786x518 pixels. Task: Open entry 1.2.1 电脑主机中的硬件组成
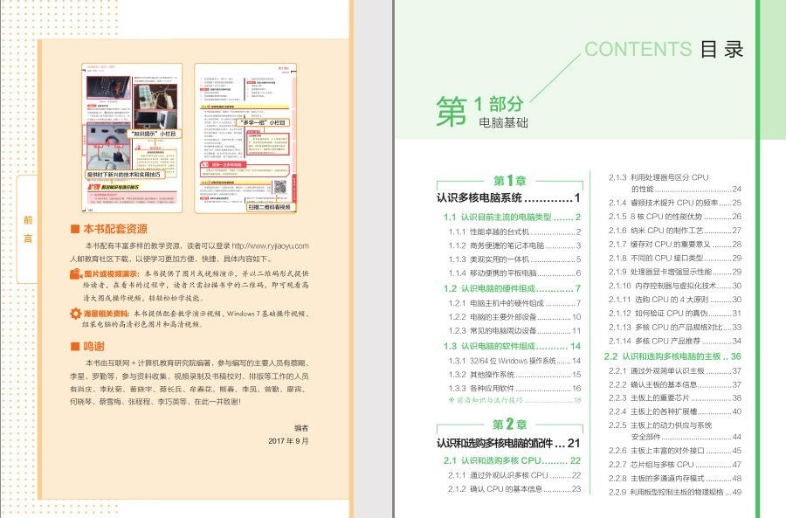coord(514,303)
